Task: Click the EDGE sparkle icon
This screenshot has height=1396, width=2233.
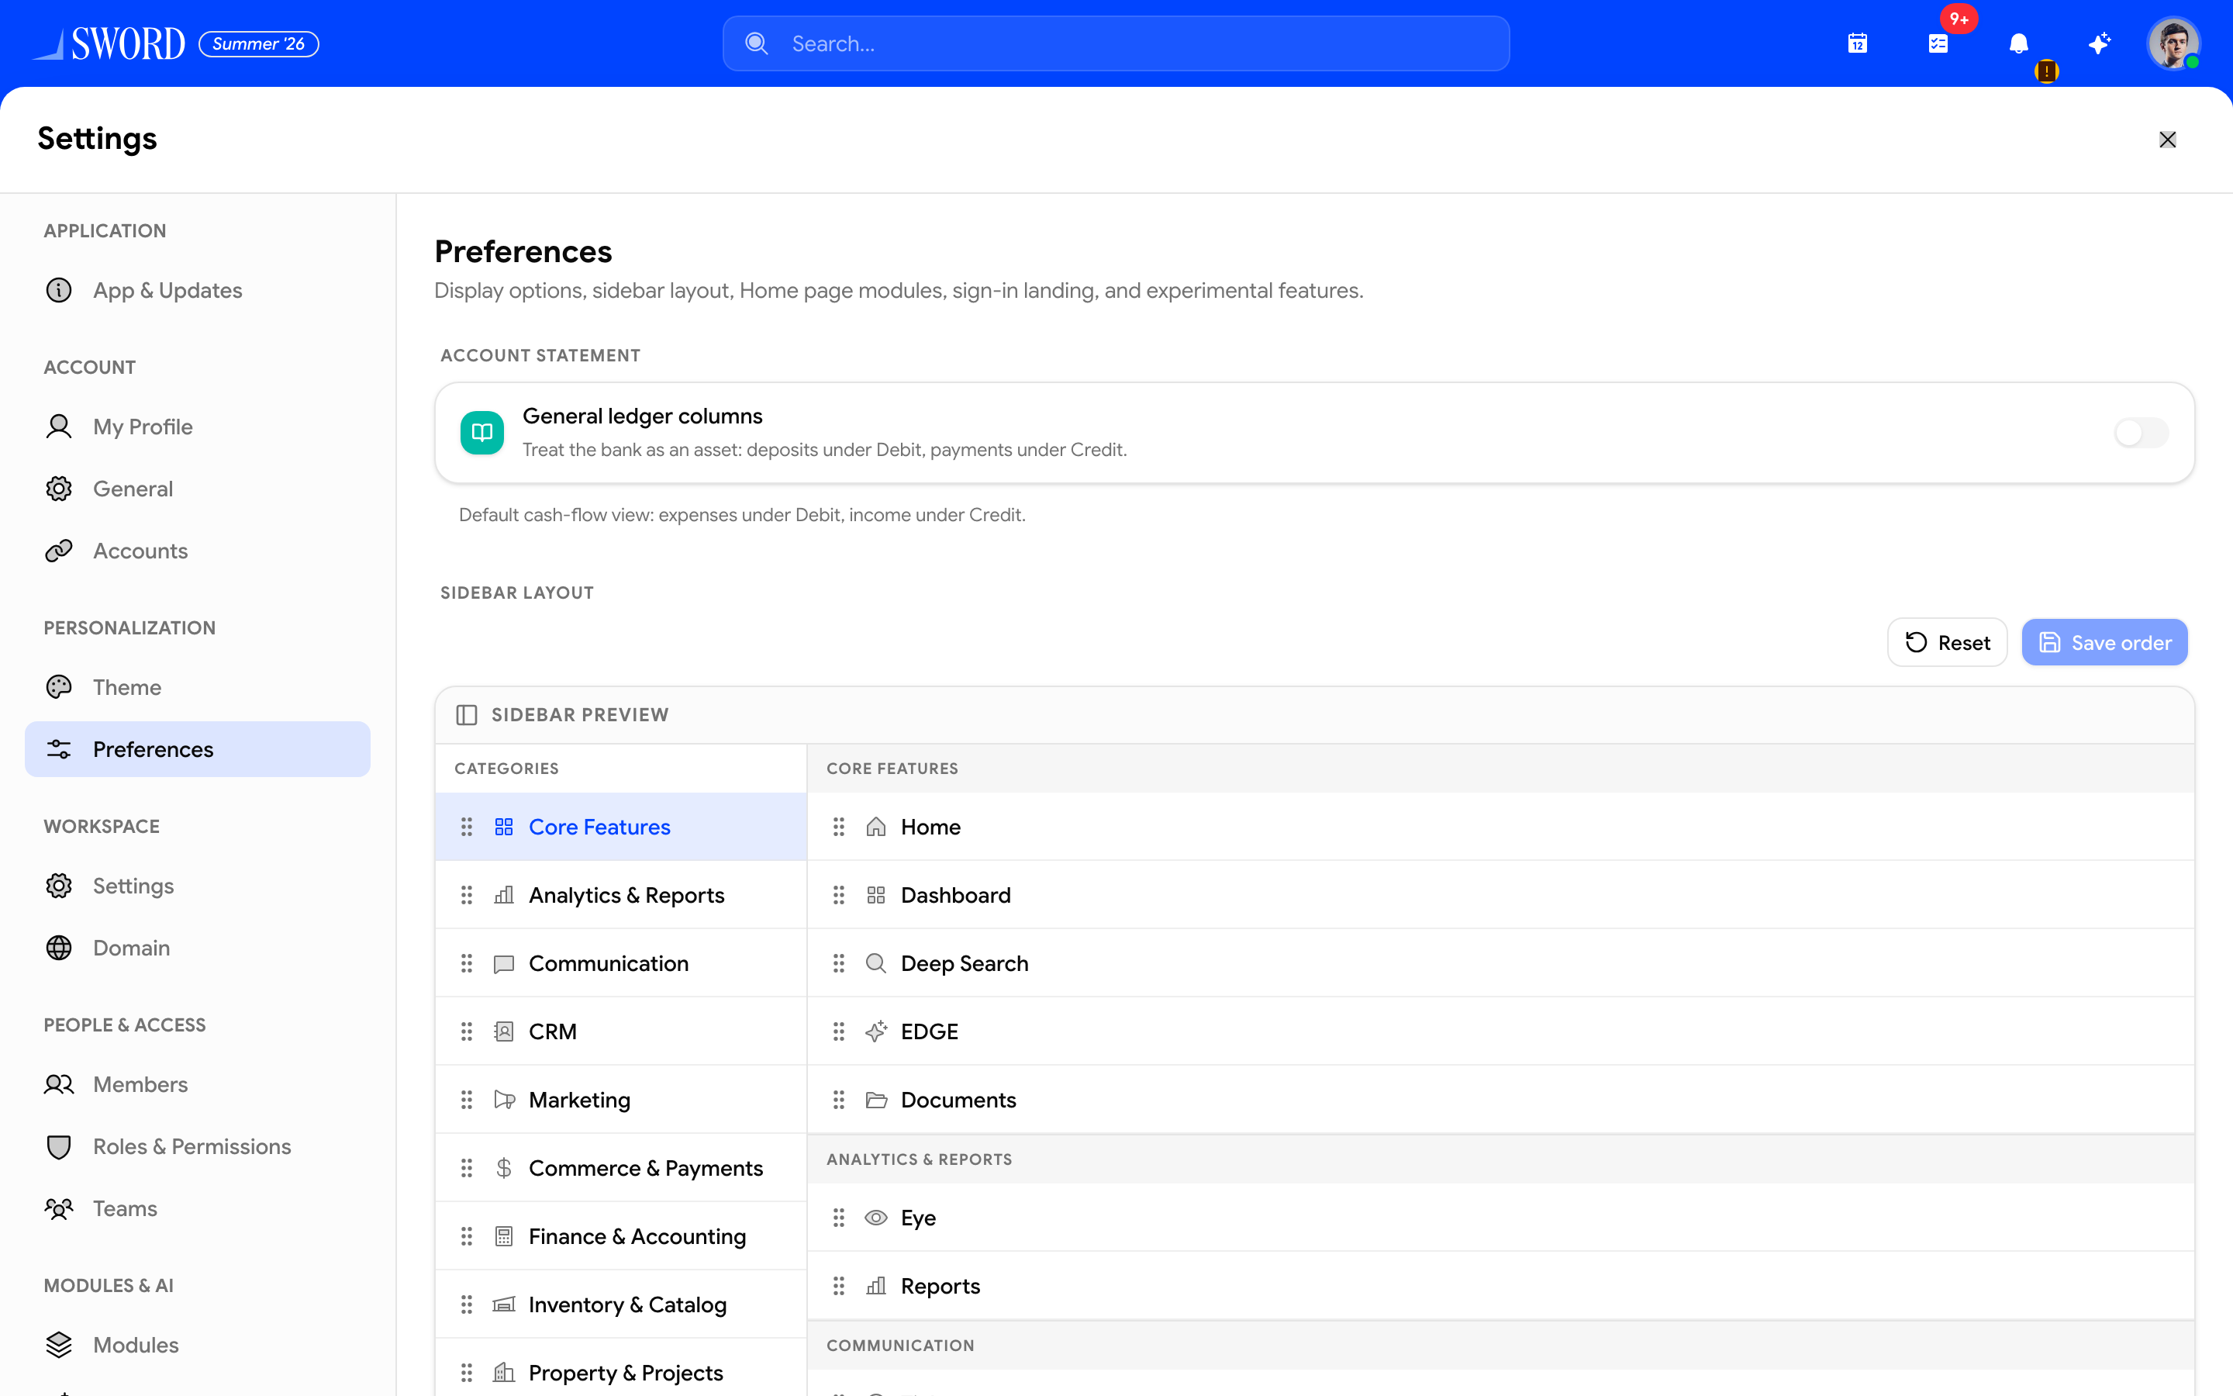Action: 875,1031
